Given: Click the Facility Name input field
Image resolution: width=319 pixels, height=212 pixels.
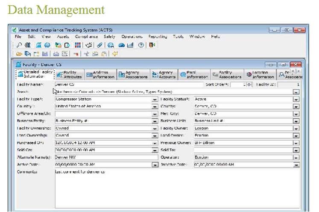Looking at the screenshot, I should tap(128, 85).
